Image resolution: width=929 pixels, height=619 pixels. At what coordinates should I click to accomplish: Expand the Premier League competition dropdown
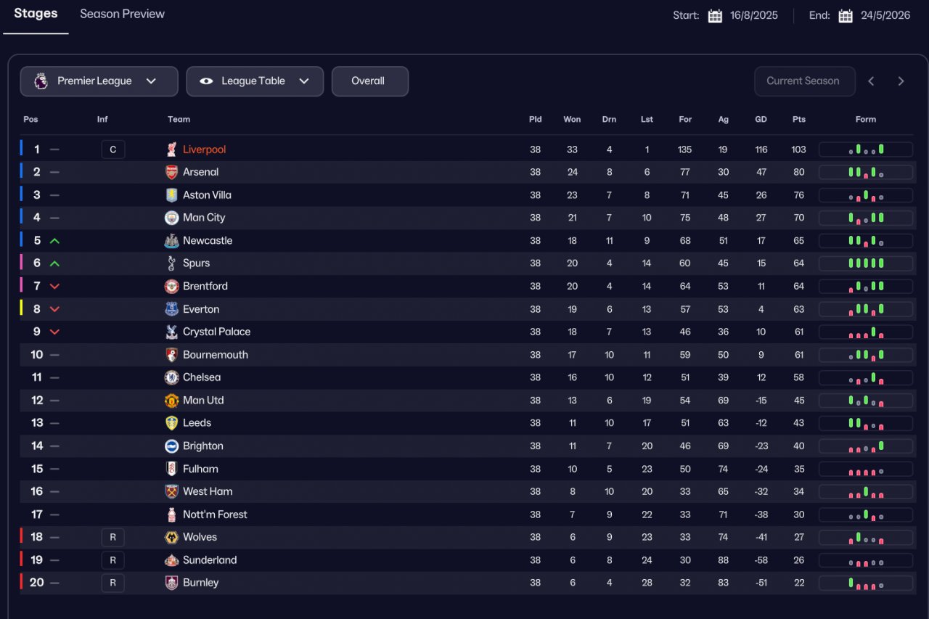[x=99, y=81]
